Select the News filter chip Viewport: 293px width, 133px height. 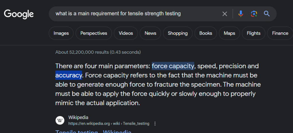click(150, 33)
